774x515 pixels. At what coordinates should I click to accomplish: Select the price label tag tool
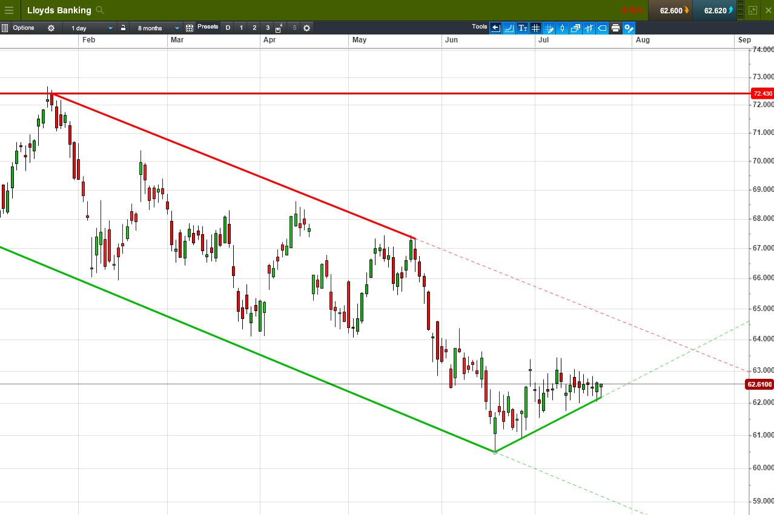(602, 28)
